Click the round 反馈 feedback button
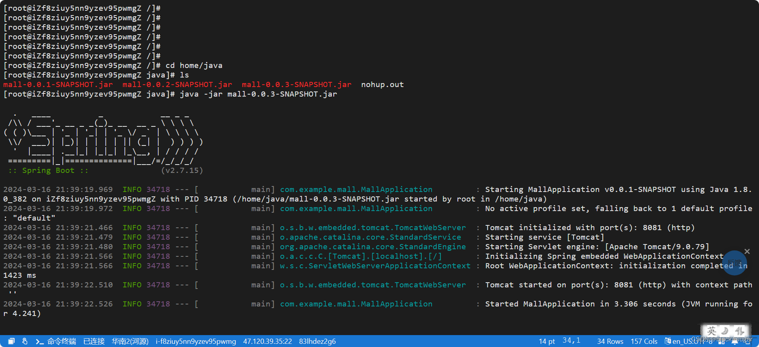The width and height of the screenshot is (759, 347). pyautogui.click(x=734, y=263)
